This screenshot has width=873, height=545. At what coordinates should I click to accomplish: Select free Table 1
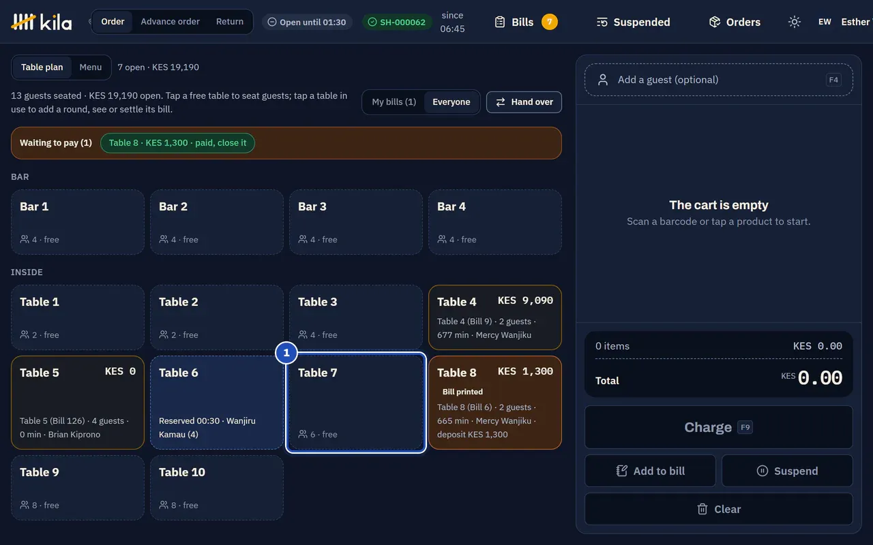click(78, 317)
